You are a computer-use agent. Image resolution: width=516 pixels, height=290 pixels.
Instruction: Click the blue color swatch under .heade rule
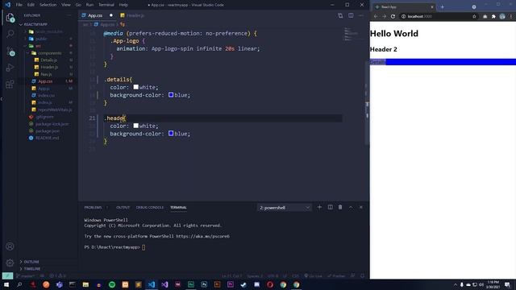(x=171, y=133)
